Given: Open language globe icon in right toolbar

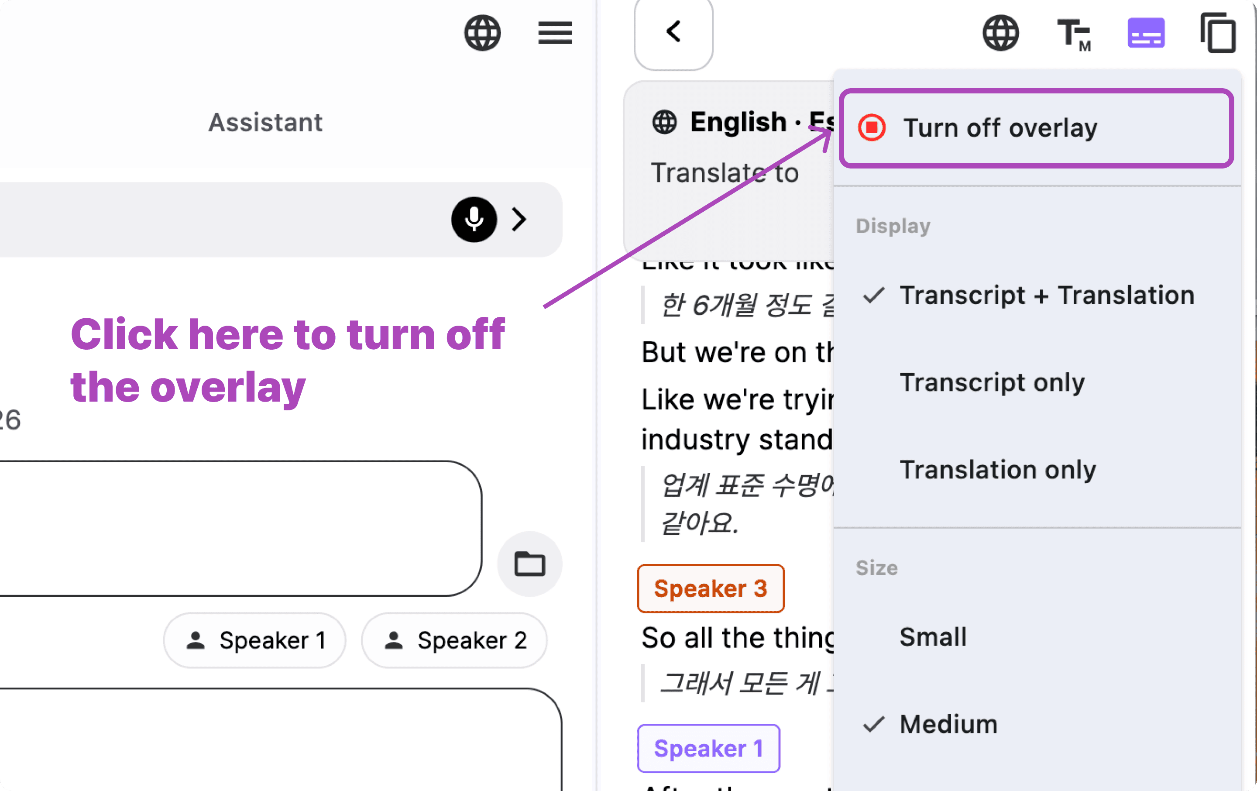Looking at the screenshot, I should click(x=1000, y=33).
